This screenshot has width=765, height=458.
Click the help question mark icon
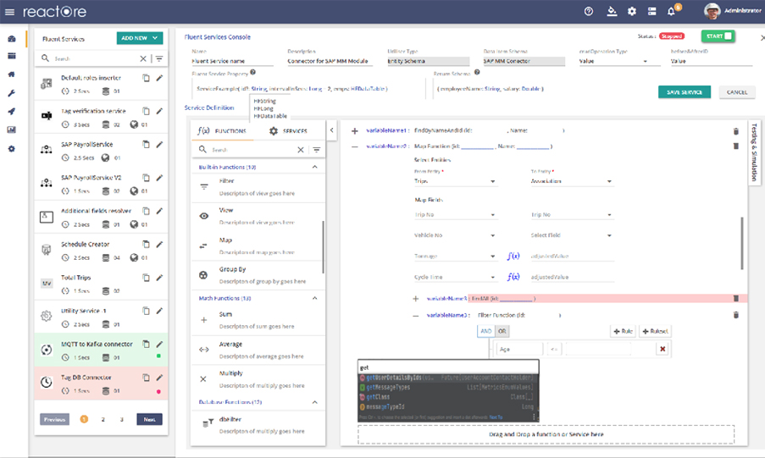589,12
